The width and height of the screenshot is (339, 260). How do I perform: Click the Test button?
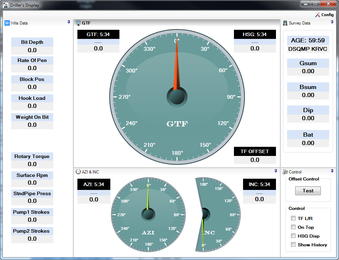tap(308, 191)
